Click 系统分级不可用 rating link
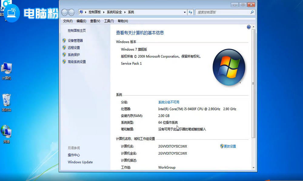The image size is (303, 181). point(169,102)
